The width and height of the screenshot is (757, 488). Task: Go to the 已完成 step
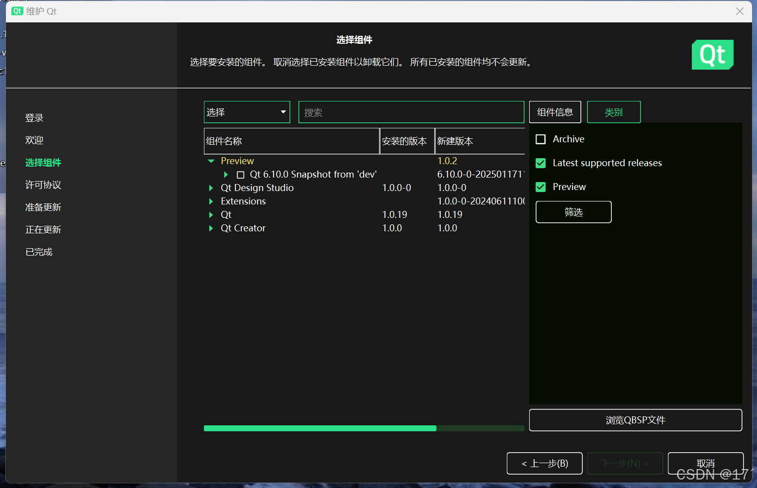point(39,252)
